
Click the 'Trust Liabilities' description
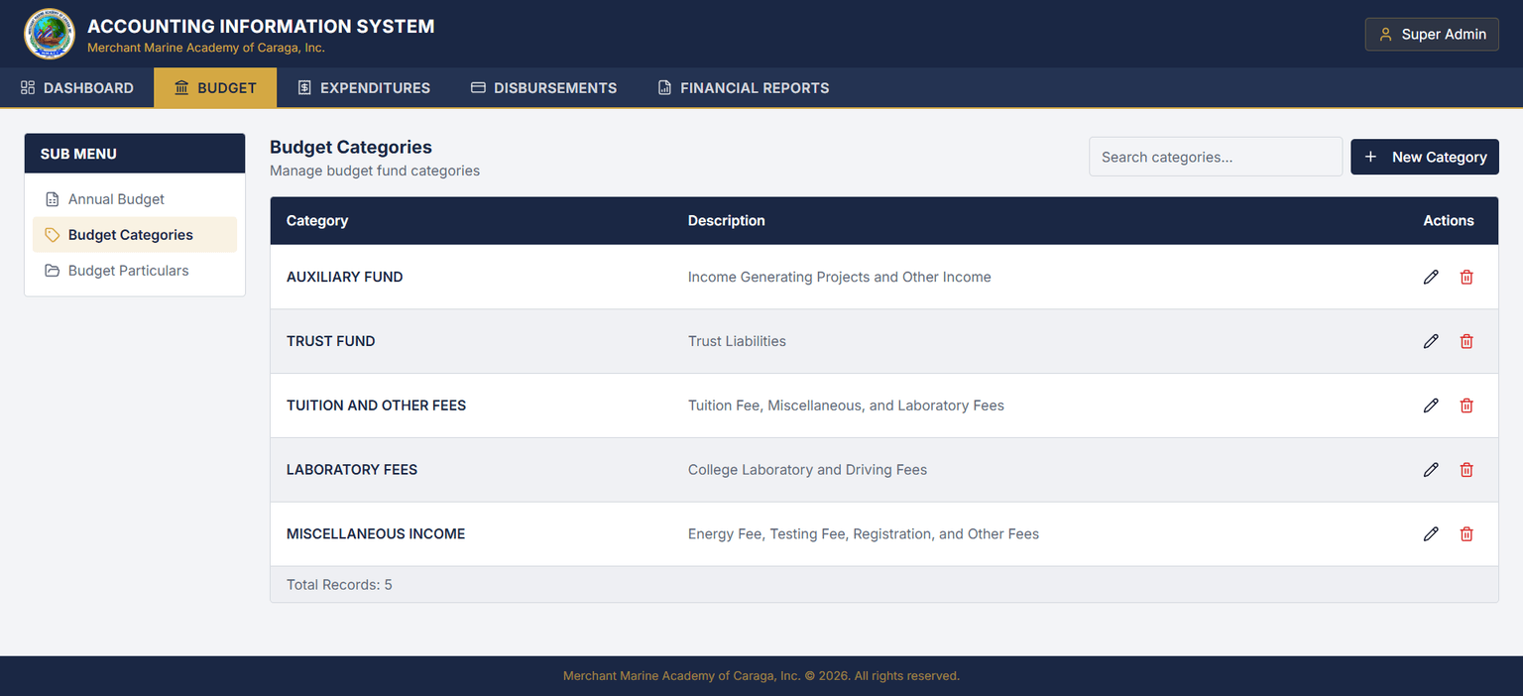pyautogui.click(x=737, y=341)
